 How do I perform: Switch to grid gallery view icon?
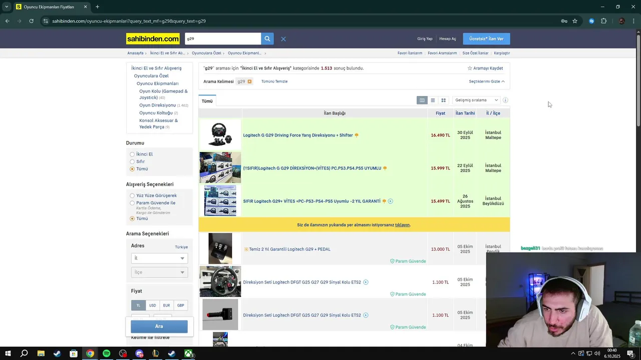click(443, 100)
